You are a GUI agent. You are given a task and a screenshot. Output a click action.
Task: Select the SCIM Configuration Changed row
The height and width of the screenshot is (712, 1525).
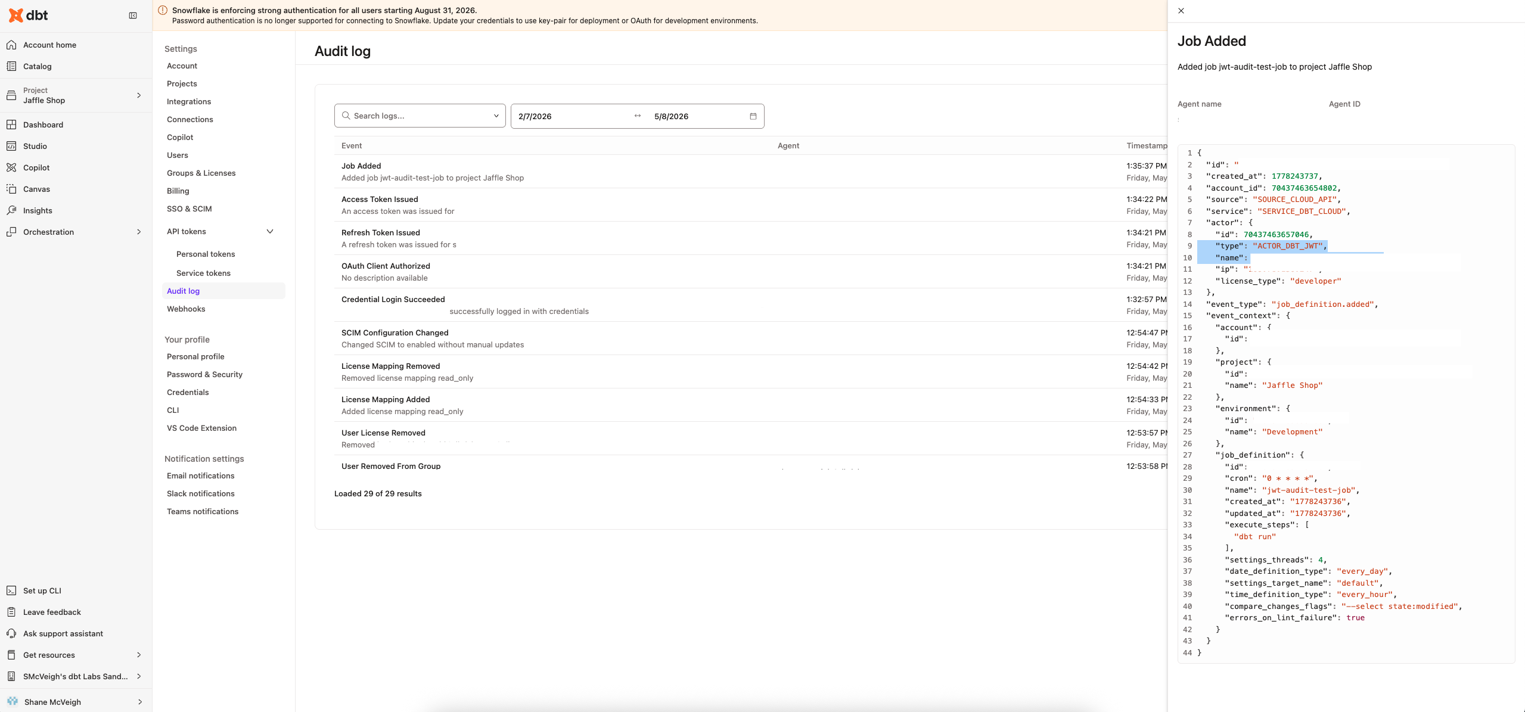[750, 338]
